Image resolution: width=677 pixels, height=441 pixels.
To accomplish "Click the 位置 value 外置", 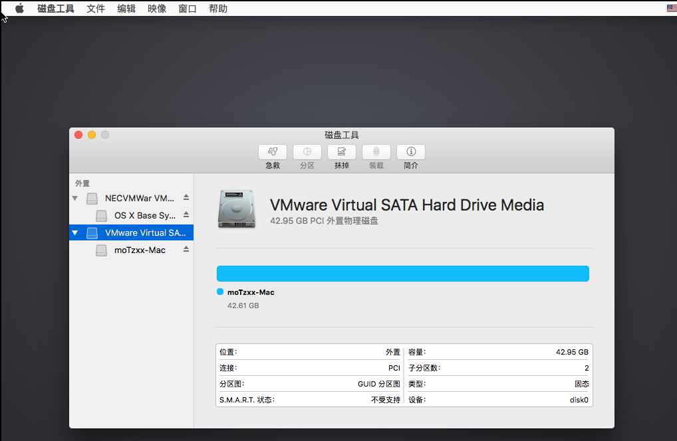I will [x=393, y=352].
